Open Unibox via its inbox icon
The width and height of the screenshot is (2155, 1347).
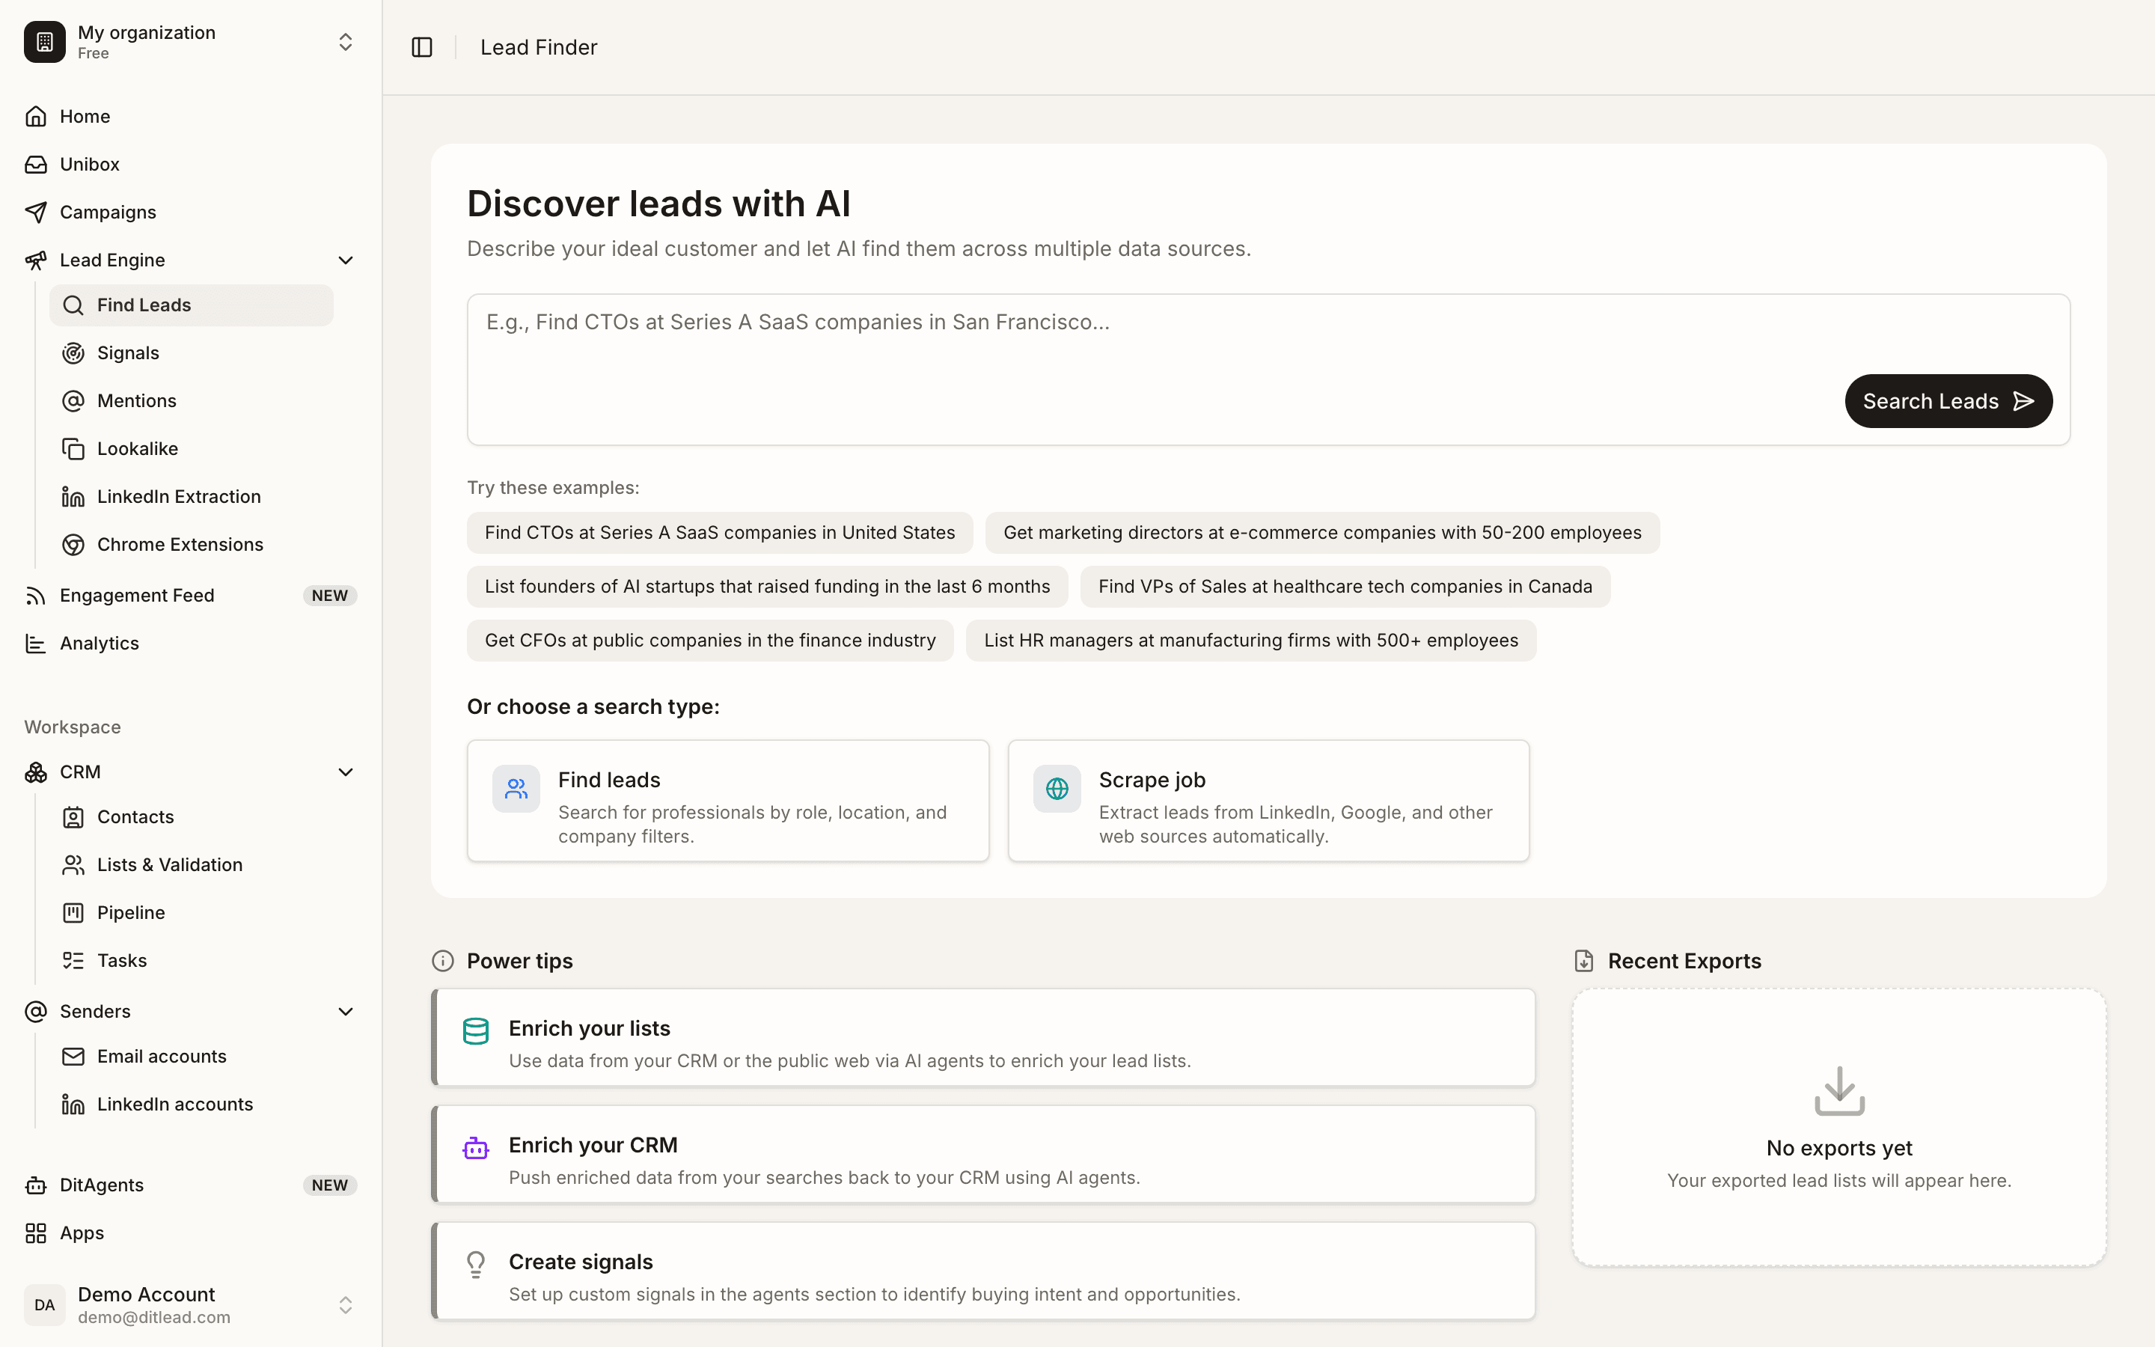click(x=36, y=165)
